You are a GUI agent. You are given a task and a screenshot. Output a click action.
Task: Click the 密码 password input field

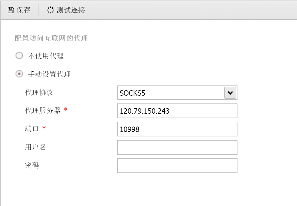(177, 166)
